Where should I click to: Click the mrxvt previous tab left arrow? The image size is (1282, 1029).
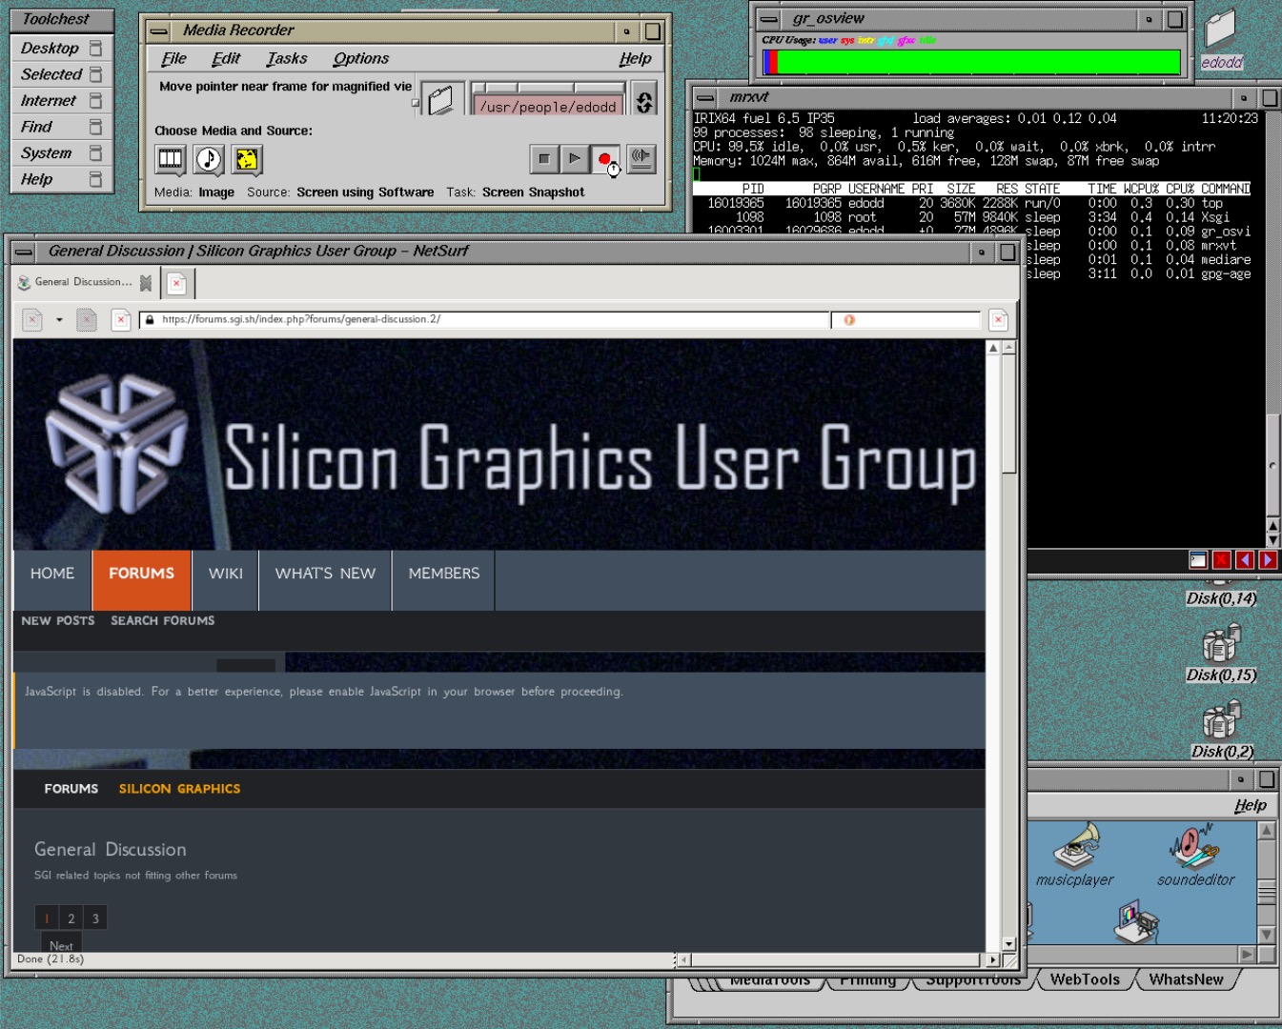1244,560
